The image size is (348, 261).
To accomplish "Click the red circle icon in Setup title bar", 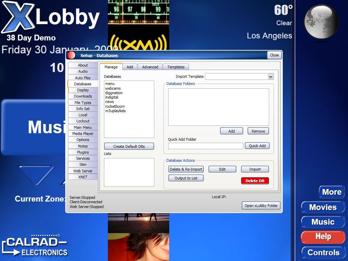I will (x=71, y=55).
